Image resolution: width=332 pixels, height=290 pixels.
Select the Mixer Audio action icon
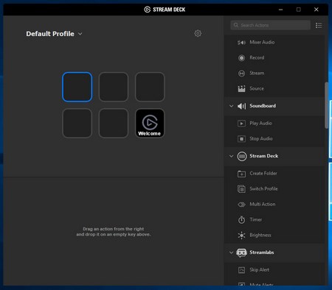click(241, 43)
